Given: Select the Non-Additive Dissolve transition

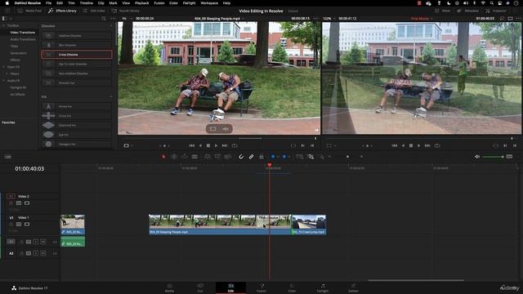Looking at the screenshot, I should tap(76, 73).
